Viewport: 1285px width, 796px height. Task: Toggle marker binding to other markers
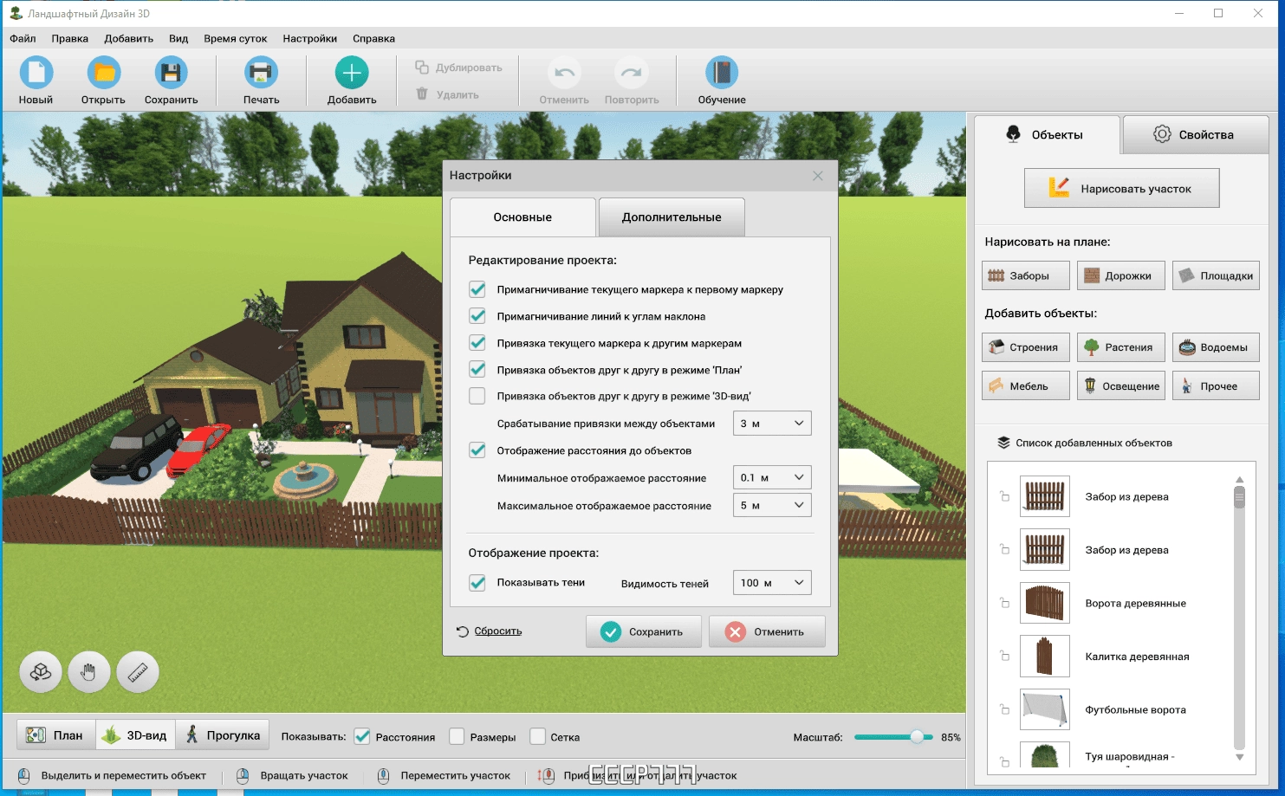[x=477, y=343]
